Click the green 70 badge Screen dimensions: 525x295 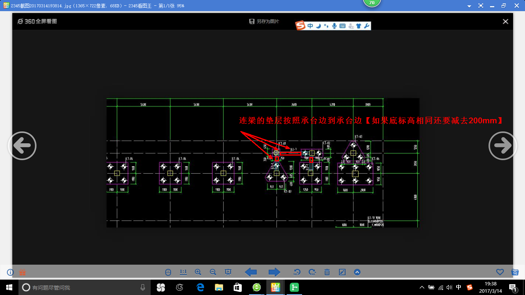coord(372,3)
